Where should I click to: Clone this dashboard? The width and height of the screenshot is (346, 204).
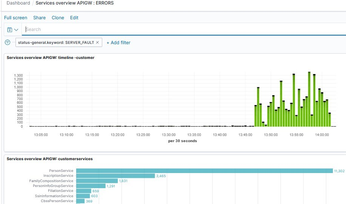(x=58, y=18)
